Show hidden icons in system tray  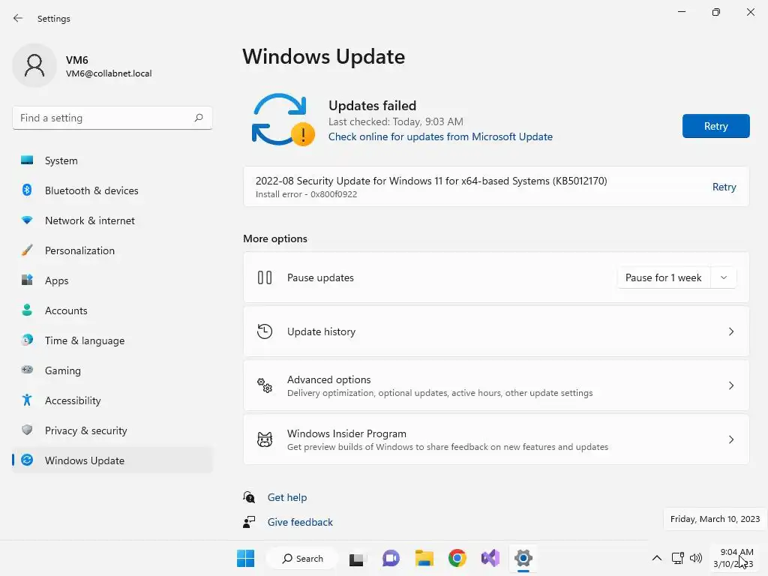coord(657,558)
